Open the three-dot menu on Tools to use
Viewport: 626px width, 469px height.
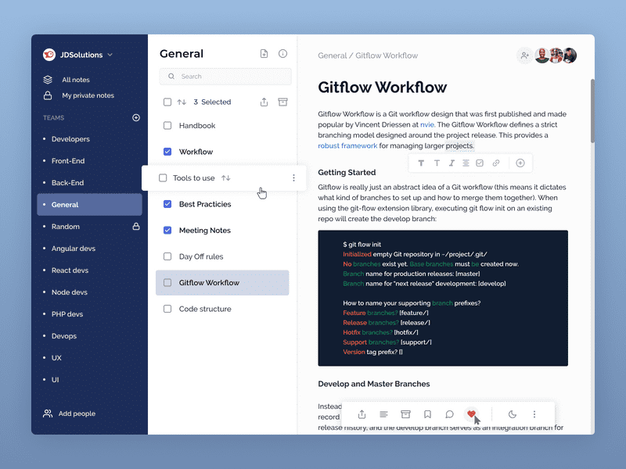(293, 178)
